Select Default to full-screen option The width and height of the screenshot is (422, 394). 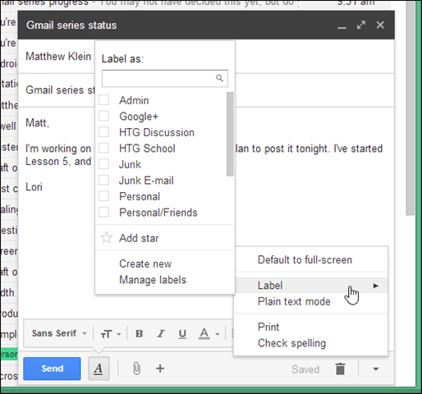311,259
